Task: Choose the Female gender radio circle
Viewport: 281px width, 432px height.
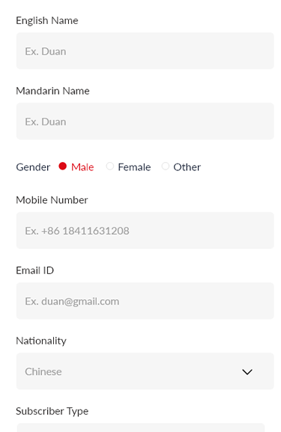Action: click(x=110, y=166)
